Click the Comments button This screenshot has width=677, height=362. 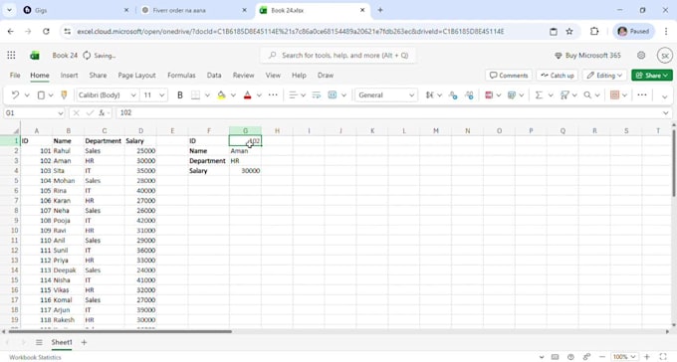(x=509, y=75)
